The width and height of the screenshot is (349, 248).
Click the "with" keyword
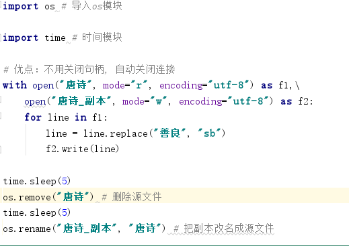pyautogui.click(x=15, y=85)
